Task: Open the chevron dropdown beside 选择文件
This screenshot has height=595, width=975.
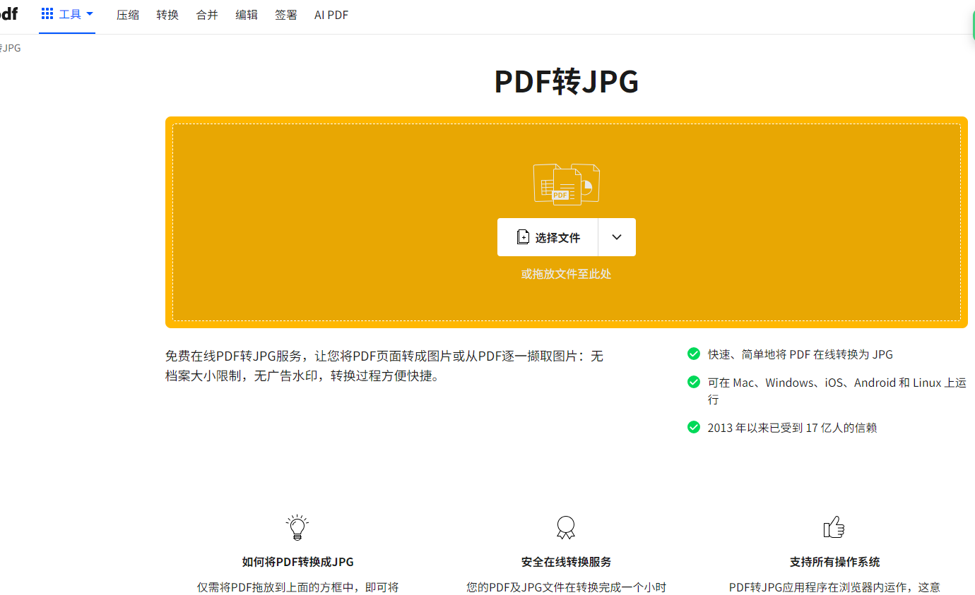Action: pos(617,237)
